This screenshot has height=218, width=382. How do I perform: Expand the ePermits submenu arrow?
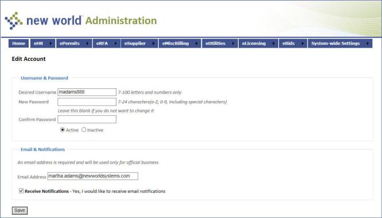(87, 44)
